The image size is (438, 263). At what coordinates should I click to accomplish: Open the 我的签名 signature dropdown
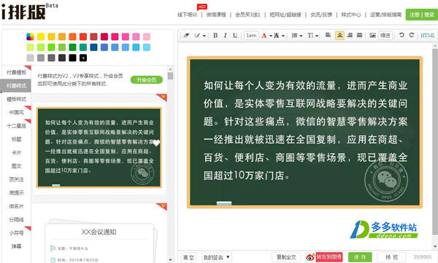pyautogui.click(x=217, y=257)
